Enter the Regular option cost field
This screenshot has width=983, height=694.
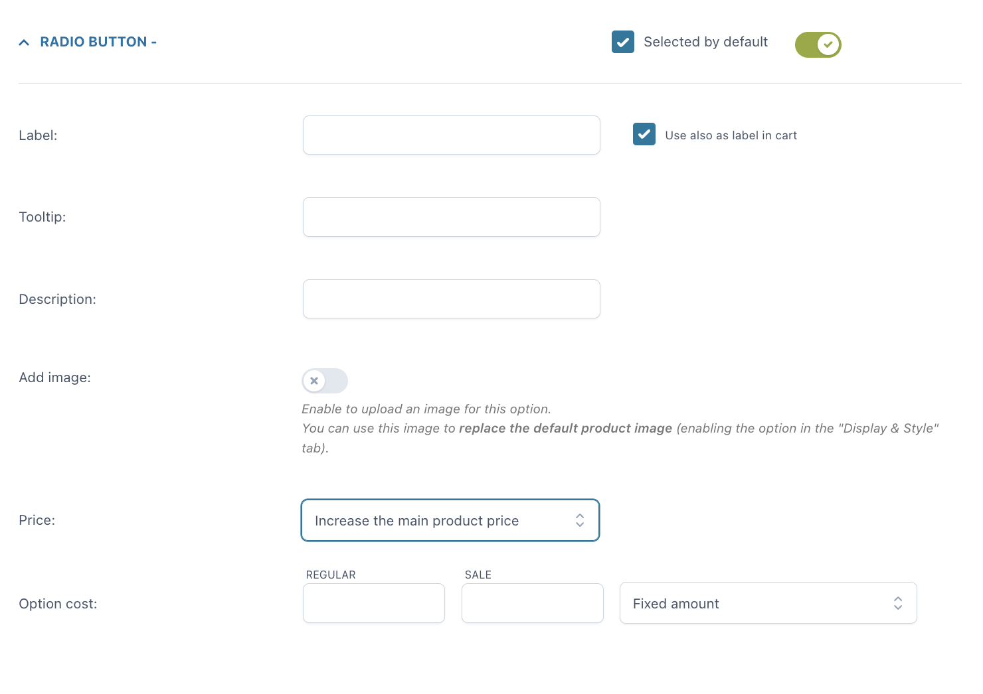coord(373,603)
